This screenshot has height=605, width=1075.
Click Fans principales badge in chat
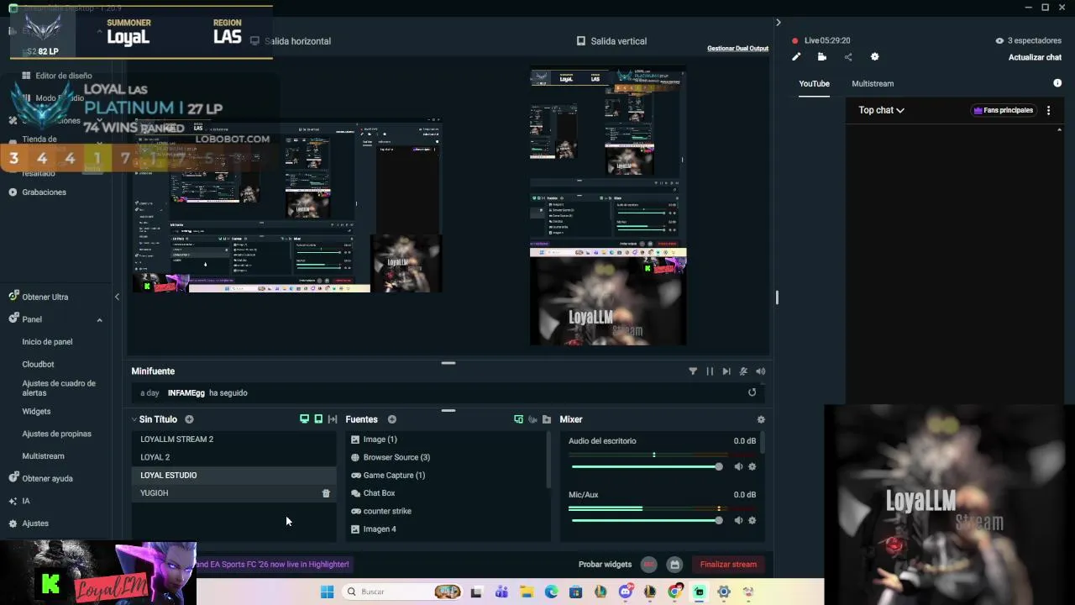click(x=1003, y=110)
